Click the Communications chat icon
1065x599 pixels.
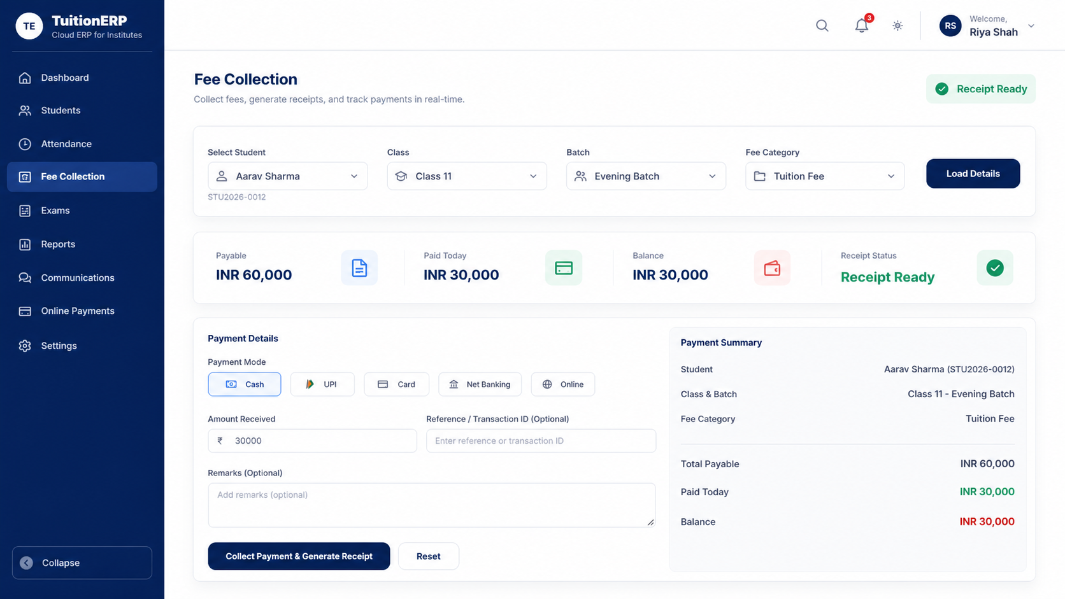pyautogui.click(x=25, y=278)
